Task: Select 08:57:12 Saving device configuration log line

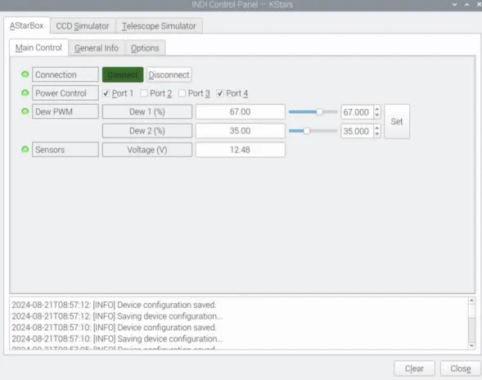Action: pyautogui.click(x=117, y=316)
